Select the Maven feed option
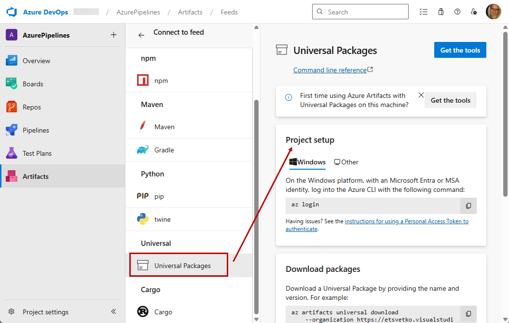This screenshot has width=509, height=323. [189, 127]
